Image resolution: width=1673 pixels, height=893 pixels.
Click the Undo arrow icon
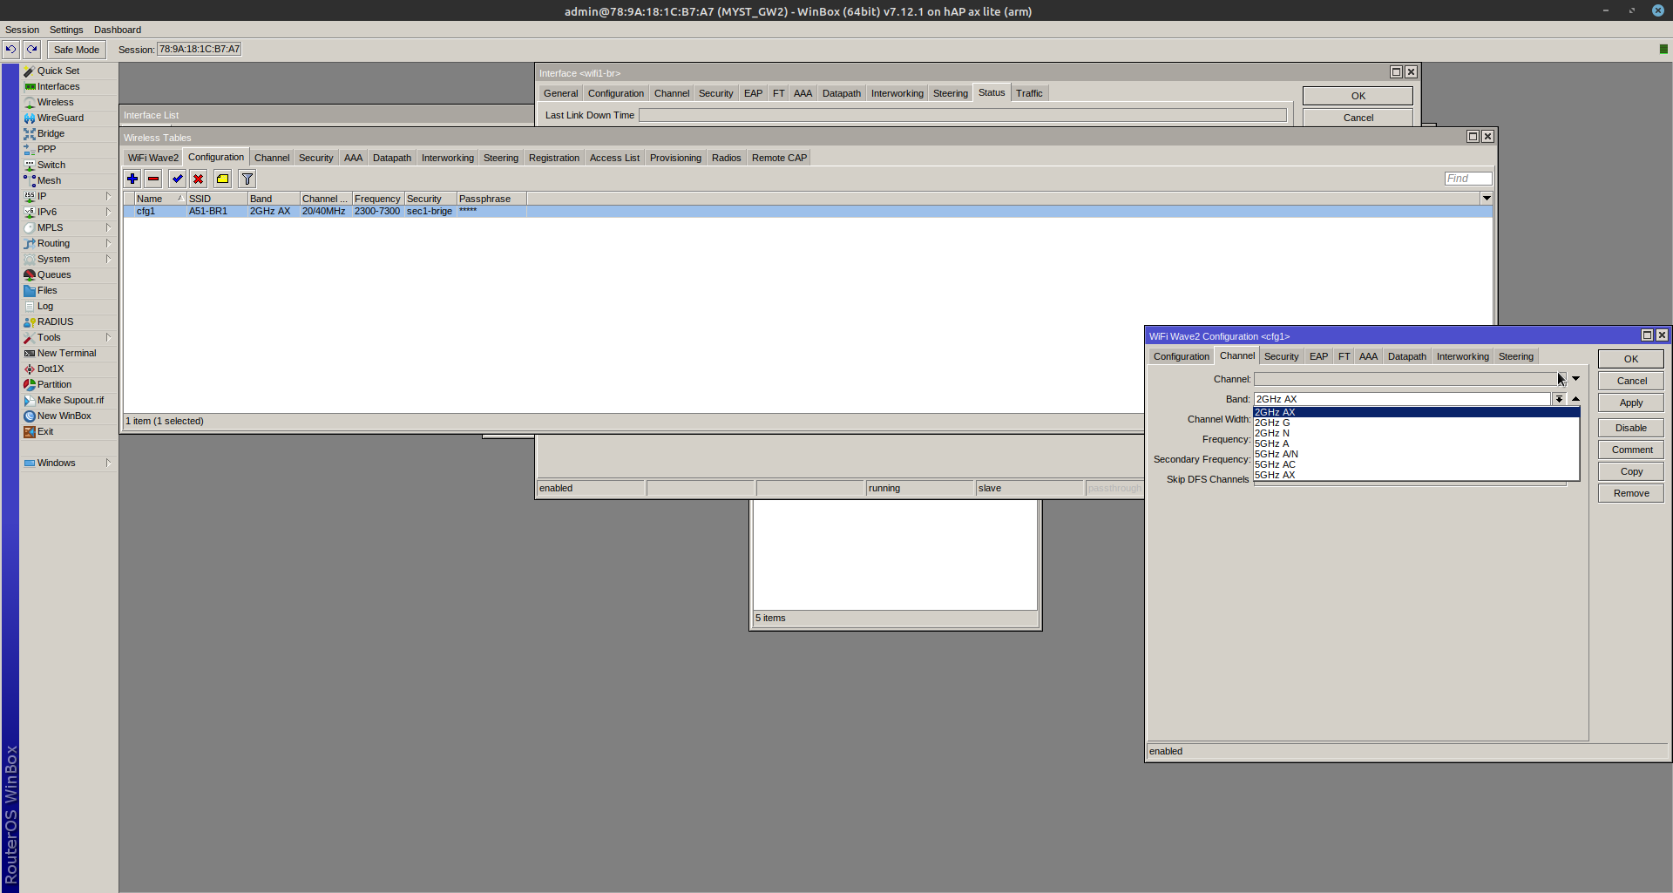(x=10, y=49)
